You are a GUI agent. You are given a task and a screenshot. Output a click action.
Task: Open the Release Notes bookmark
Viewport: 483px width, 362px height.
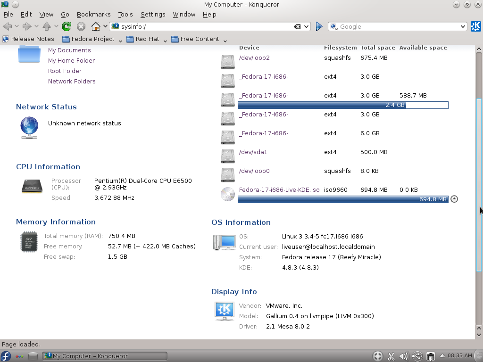tap(28, 39)
